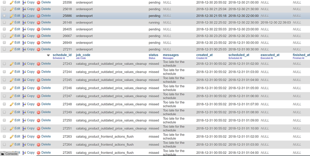Open the options arrow beside schedule_id header
This screenshot has height=156, width=310.
pyautogui.click(x=48, y=55)
